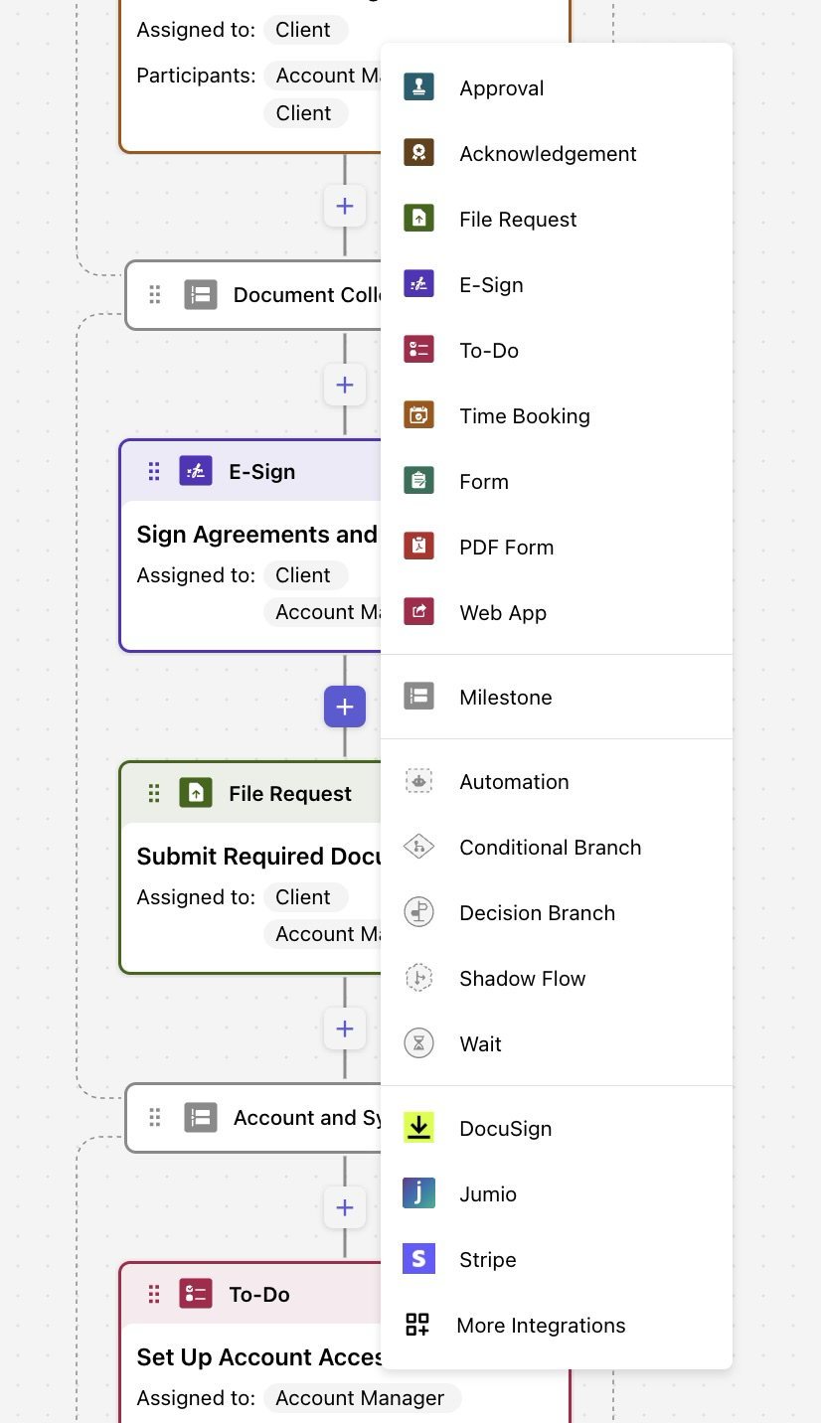Pick the Time Booking calendar icon
821x1423 pixels.
tap(418, 415)
